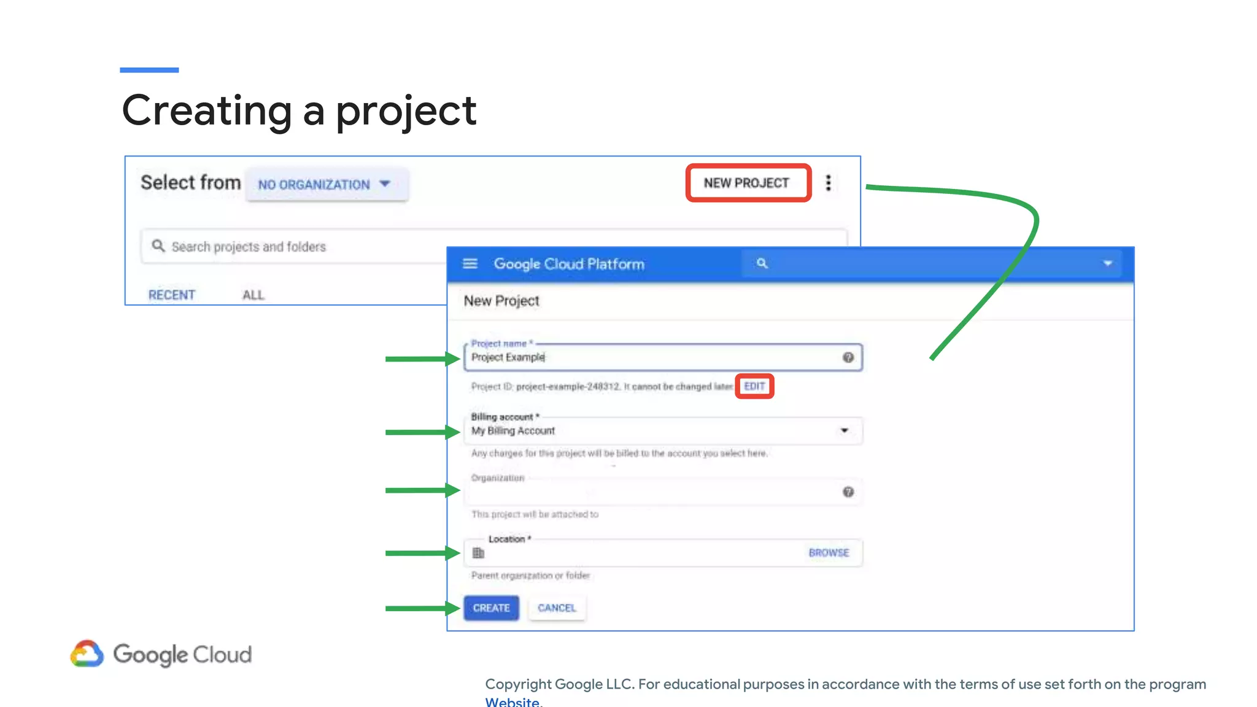Click the search magnifier in blue header
Image resolution: width=1257 pixels, height=707 pixels.
click(762, 263)
